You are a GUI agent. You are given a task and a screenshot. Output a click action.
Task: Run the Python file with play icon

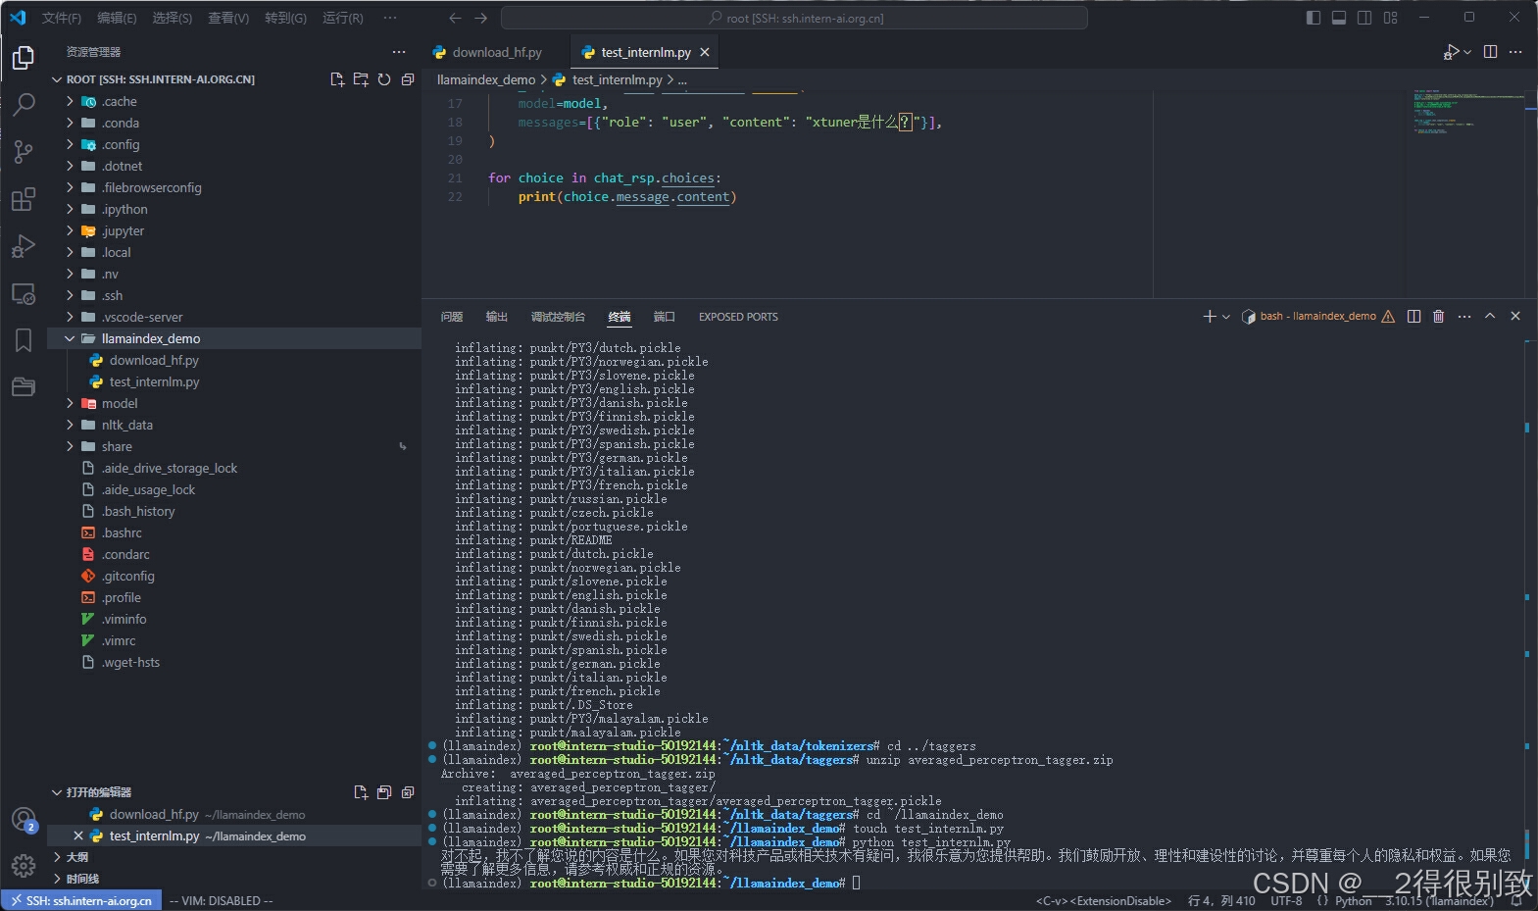point(1451,52)
